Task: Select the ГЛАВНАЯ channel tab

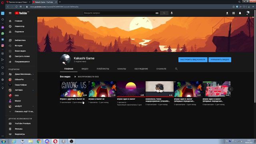Action: click(68, 69)
